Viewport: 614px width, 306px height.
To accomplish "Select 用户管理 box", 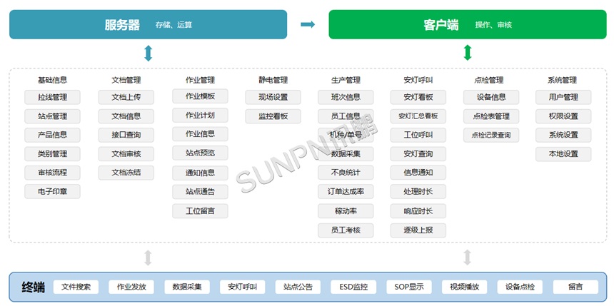I will coord(563,97).
